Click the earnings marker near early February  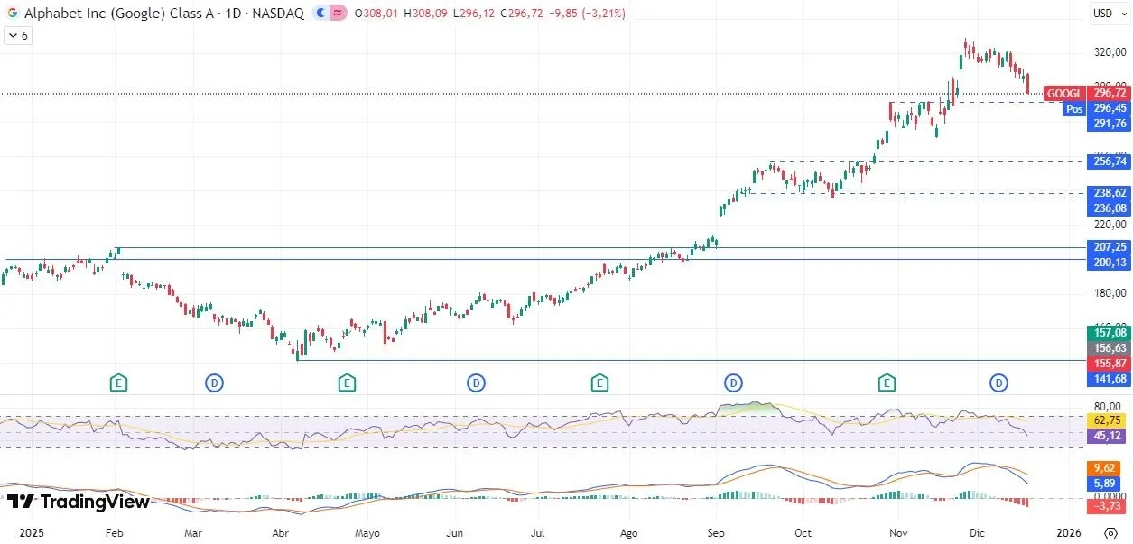(118, 383)
